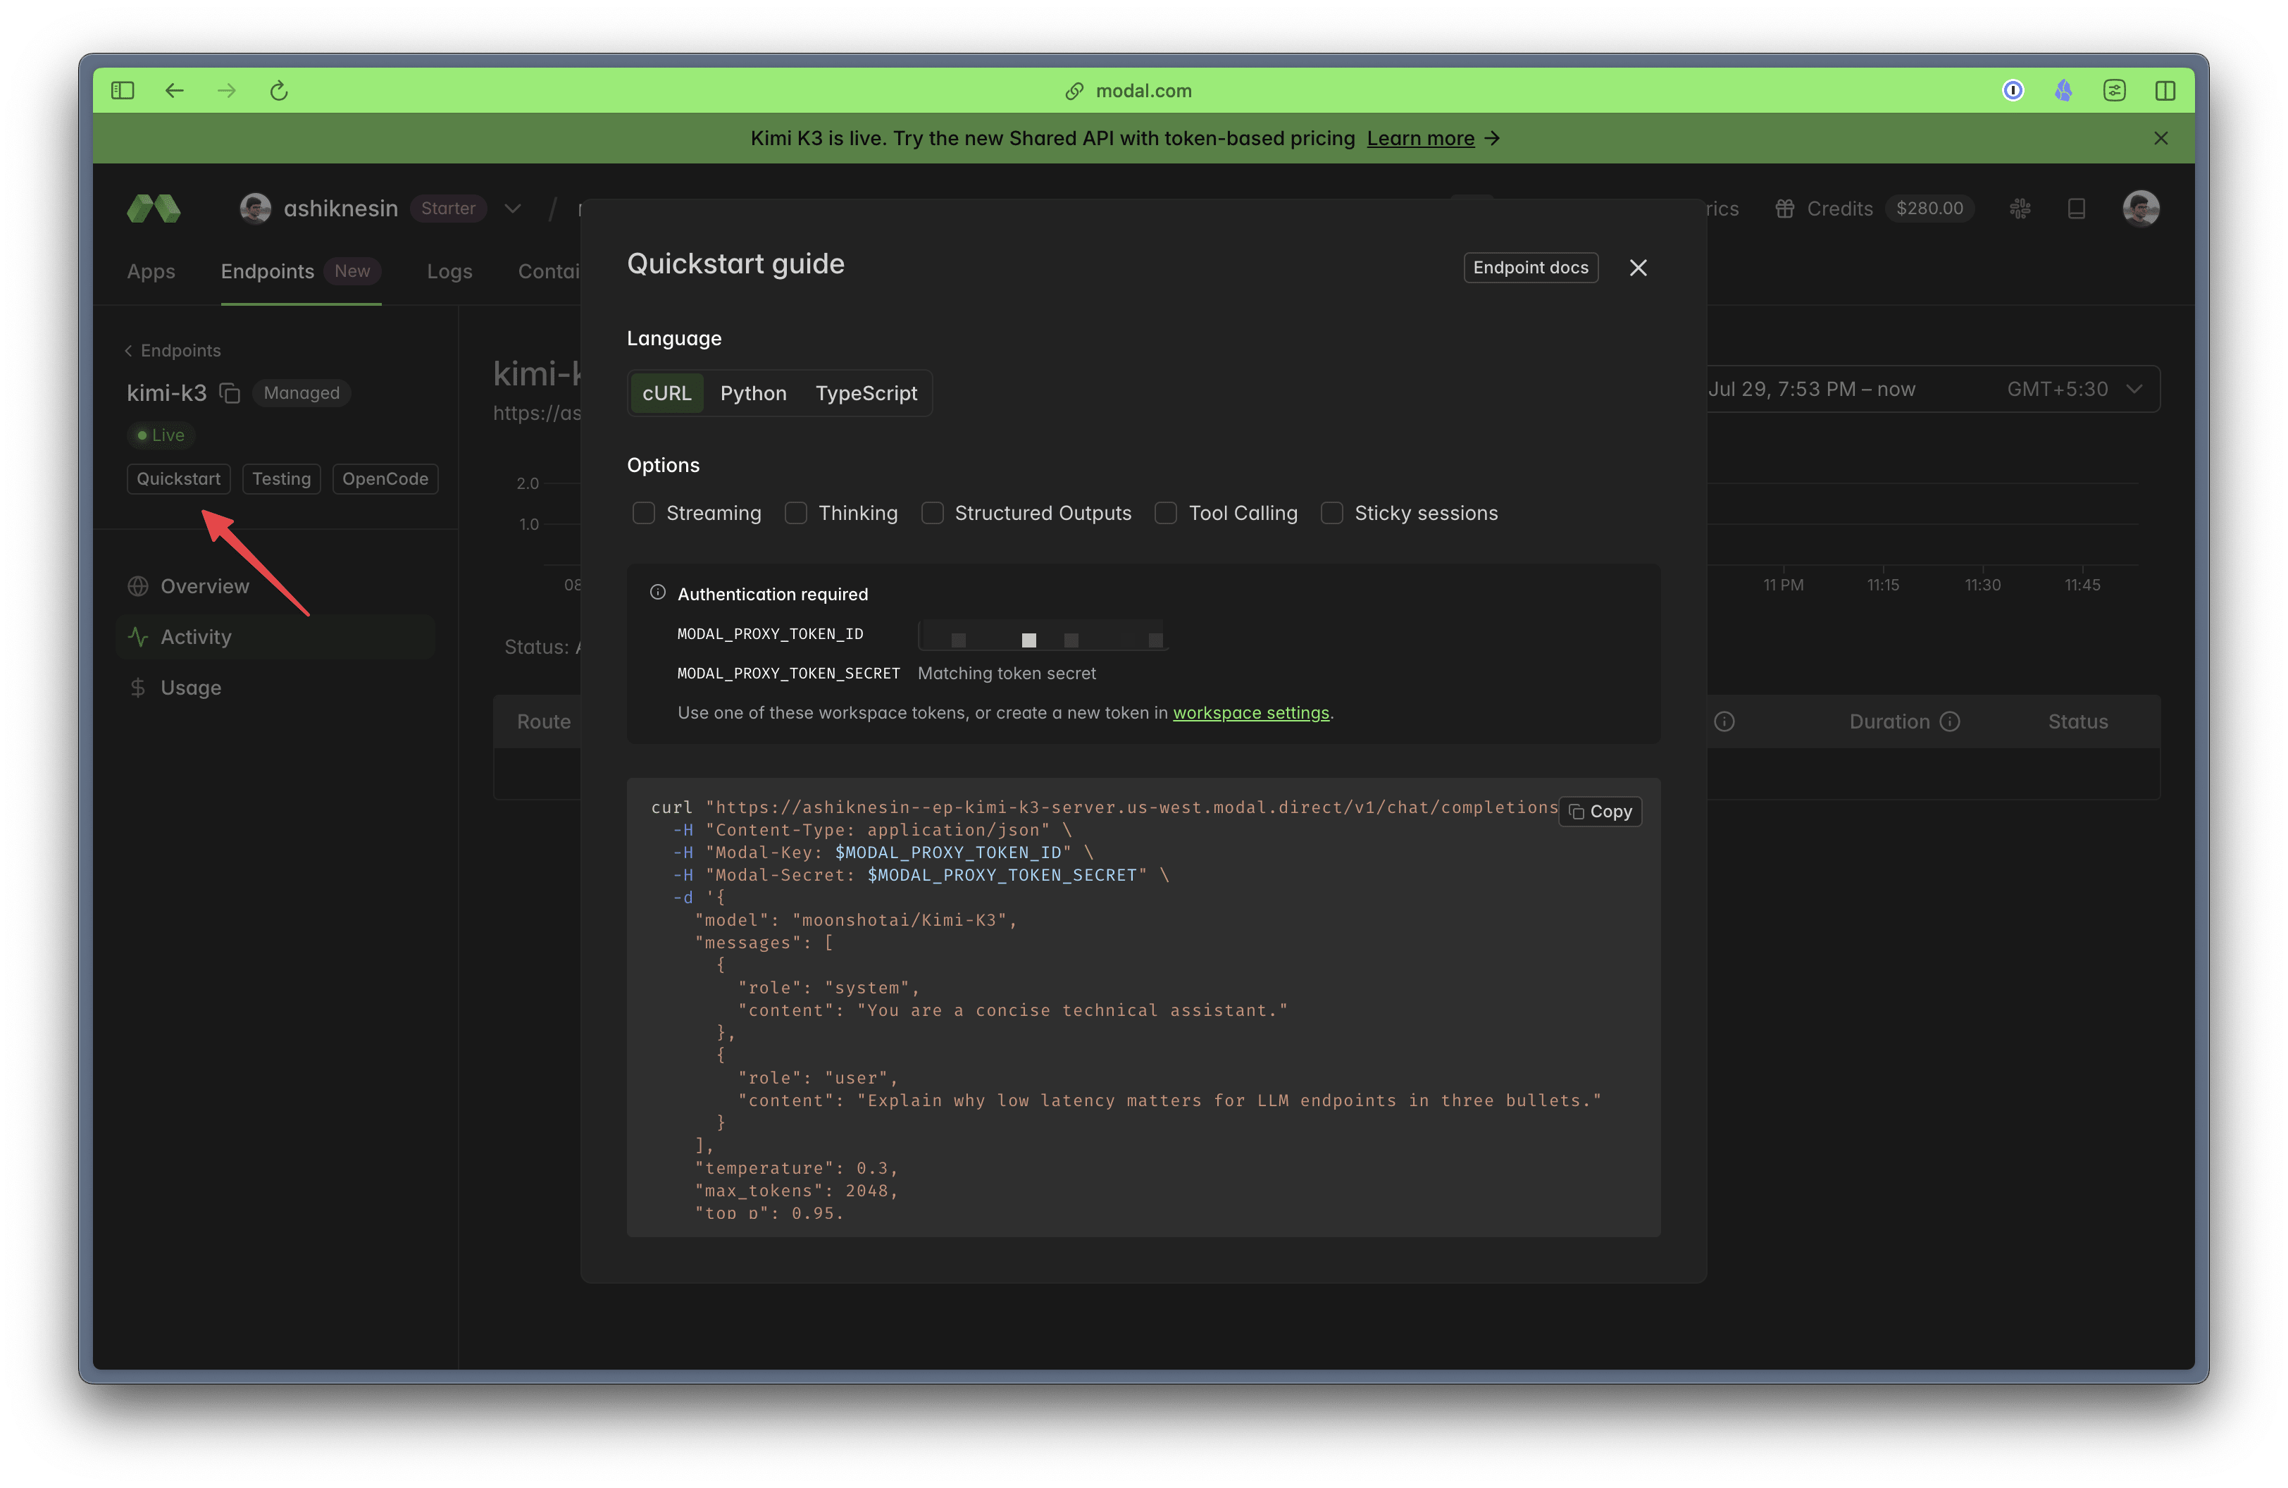Dismiss the Kimi K3 announcement banner
The width and height of the screenshot is (2288, 1488).
[2161, 138]
